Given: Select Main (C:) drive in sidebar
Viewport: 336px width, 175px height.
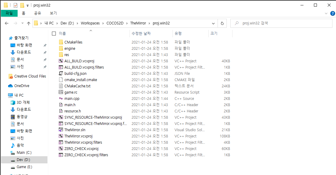Looking at the screenshot, I should pyautogui.click(x=21, y=153).
